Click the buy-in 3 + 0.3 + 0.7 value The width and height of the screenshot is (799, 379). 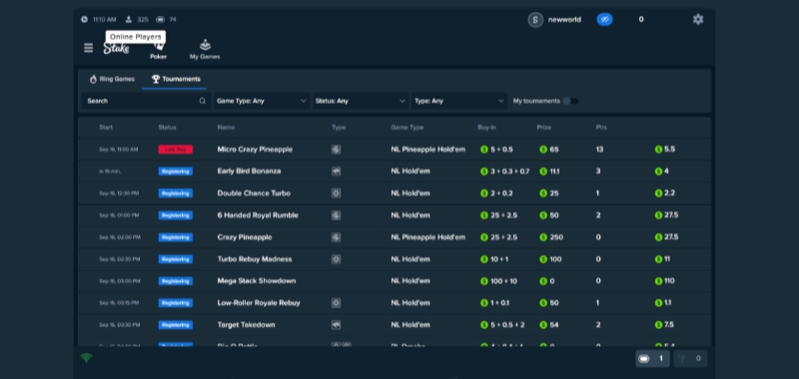[x=509, y=172]
